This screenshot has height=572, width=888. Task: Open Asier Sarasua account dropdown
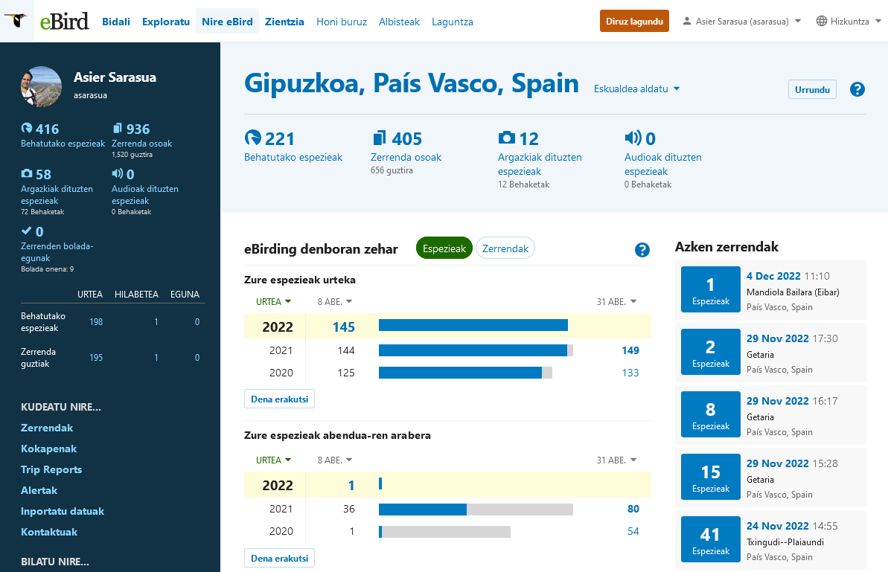[x=742, y=21]
